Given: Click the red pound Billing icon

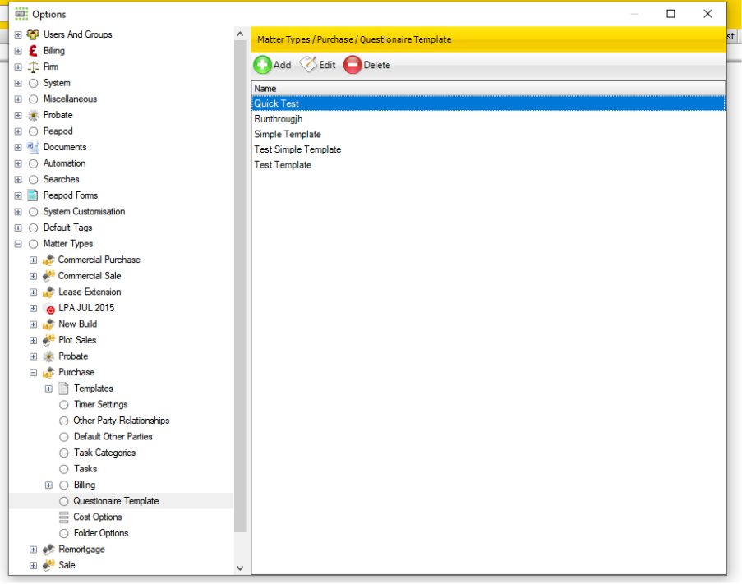Looking at the screenshot, I should coord(33,51).
